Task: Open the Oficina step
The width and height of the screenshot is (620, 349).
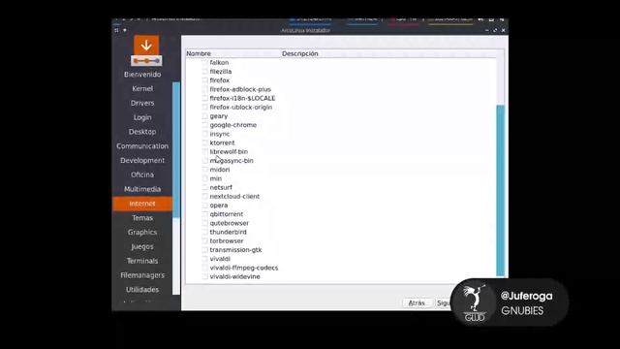Action: [142, 174]
